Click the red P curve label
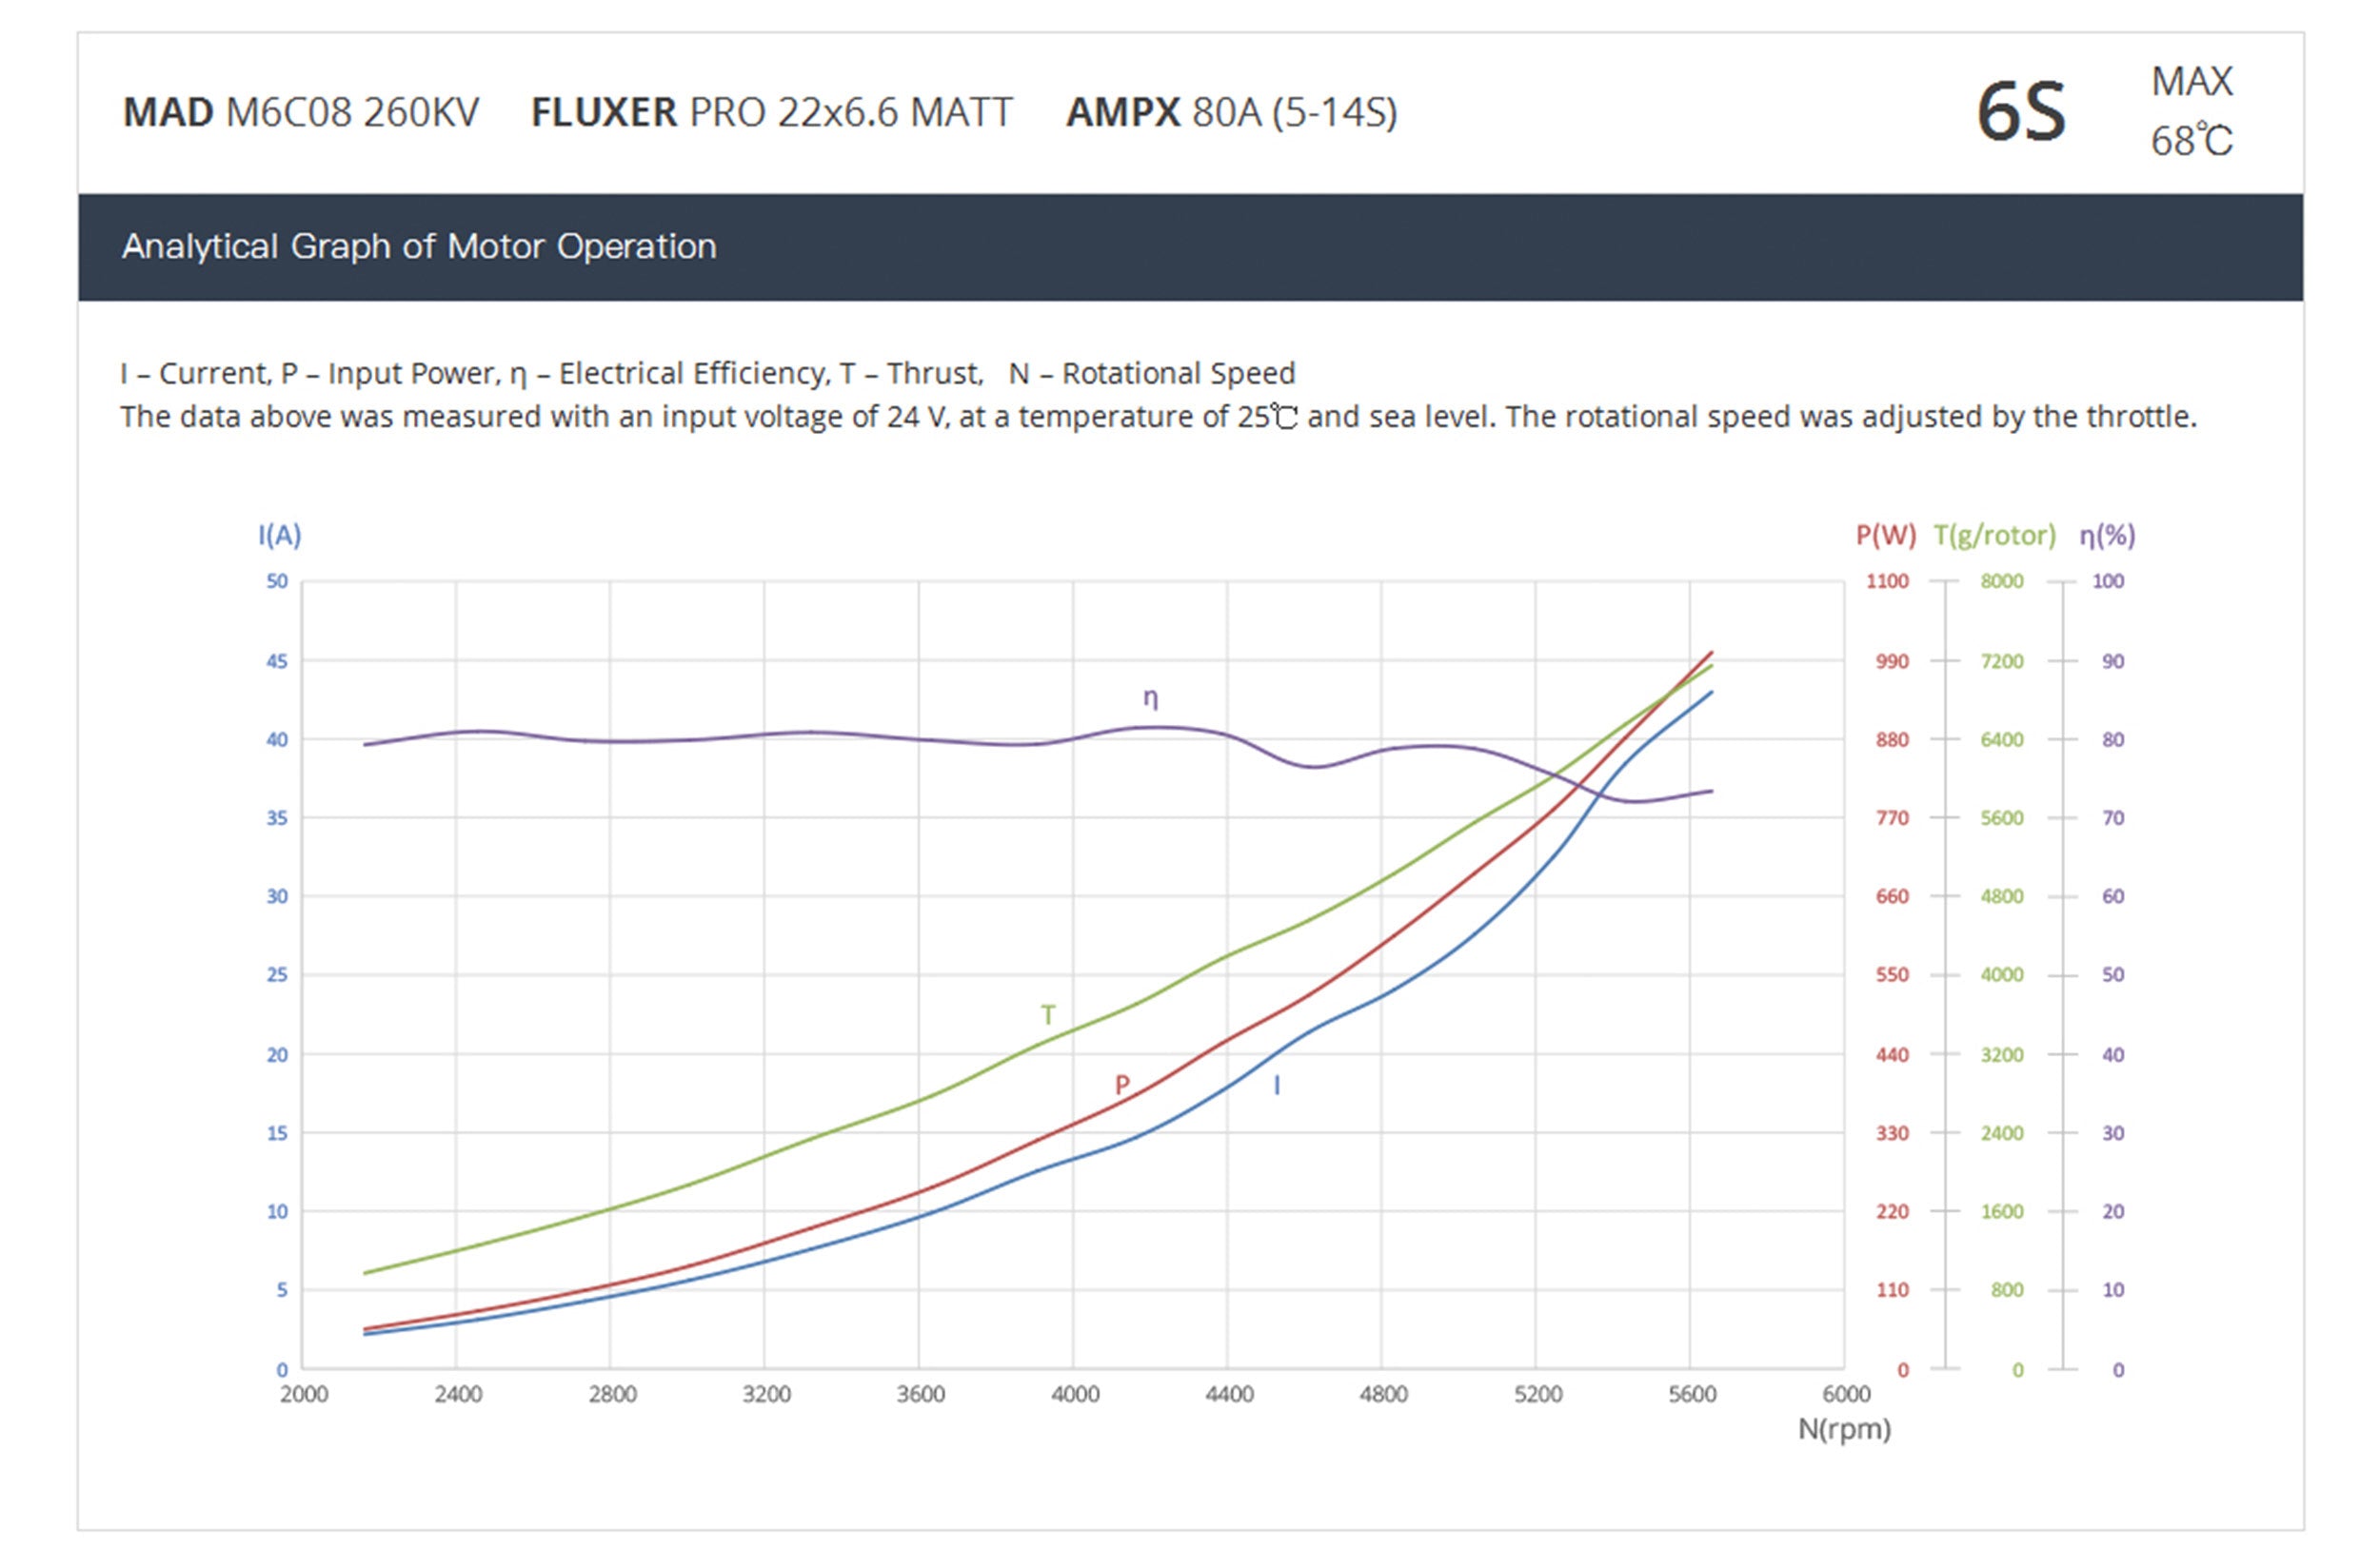The height and width of the screenshot is (1548, 2380). [x=1122, y=1085]
